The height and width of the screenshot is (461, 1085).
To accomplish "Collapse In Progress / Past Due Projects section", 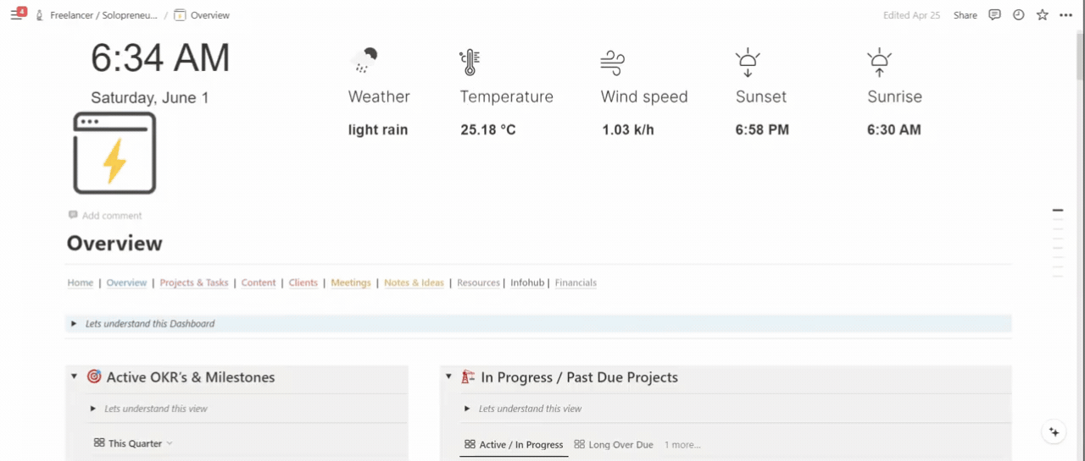I will [x=448, y=377].
